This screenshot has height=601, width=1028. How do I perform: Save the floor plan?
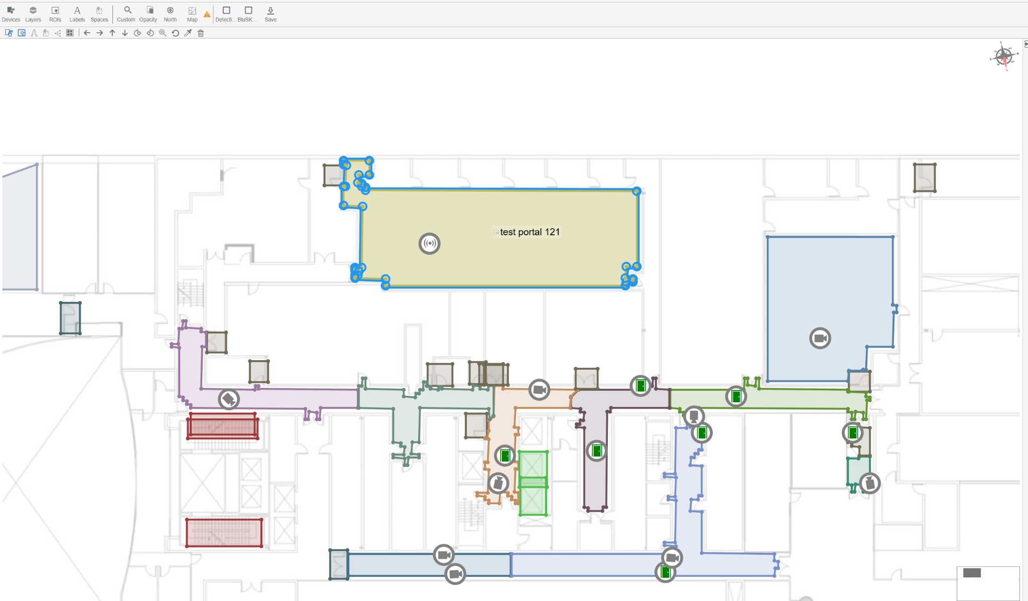[x=271, y=14]
